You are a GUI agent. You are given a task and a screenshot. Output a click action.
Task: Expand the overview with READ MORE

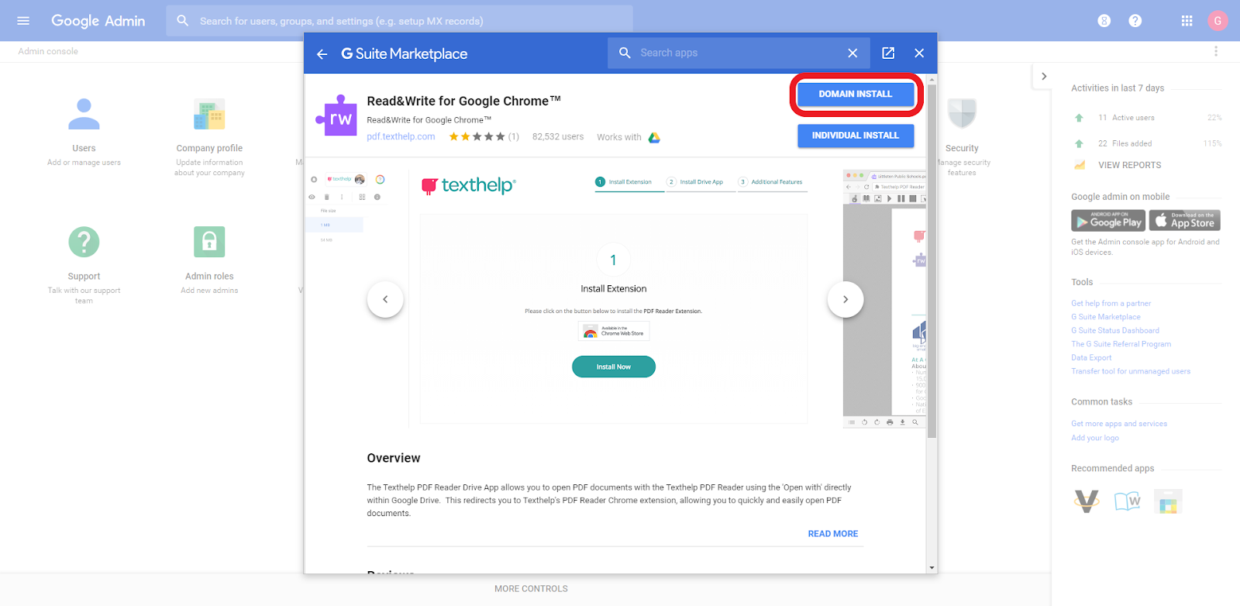click(833, 534)
